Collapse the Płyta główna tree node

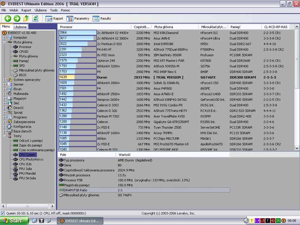4,42
